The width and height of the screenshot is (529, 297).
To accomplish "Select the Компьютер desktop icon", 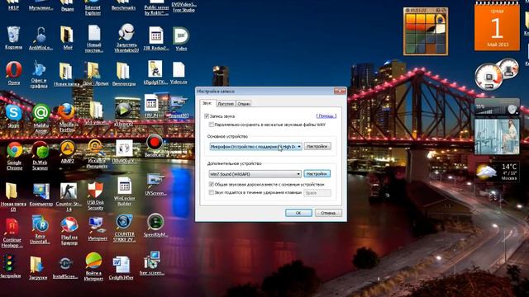I will (41, 195).
